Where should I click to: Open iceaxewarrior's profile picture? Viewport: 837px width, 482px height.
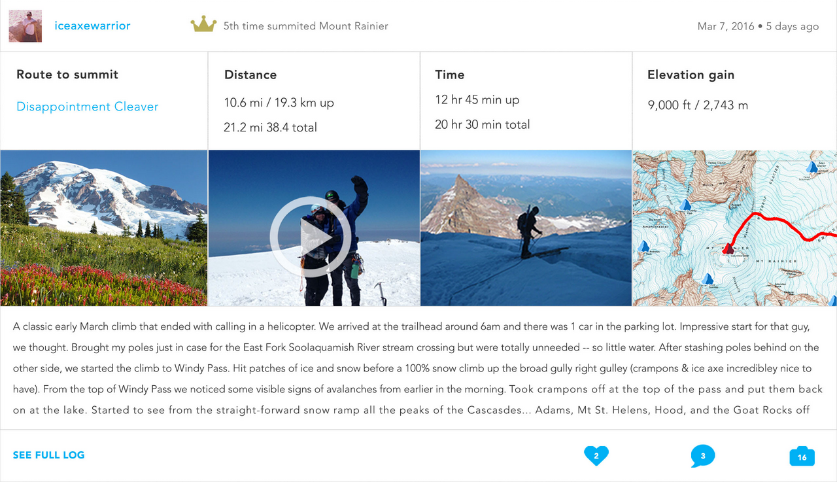point(25,26)
